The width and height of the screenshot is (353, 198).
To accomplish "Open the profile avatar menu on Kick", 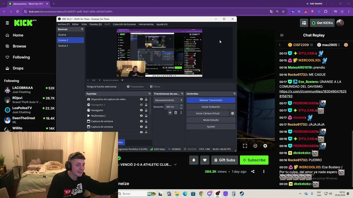I will coord(340,23).
